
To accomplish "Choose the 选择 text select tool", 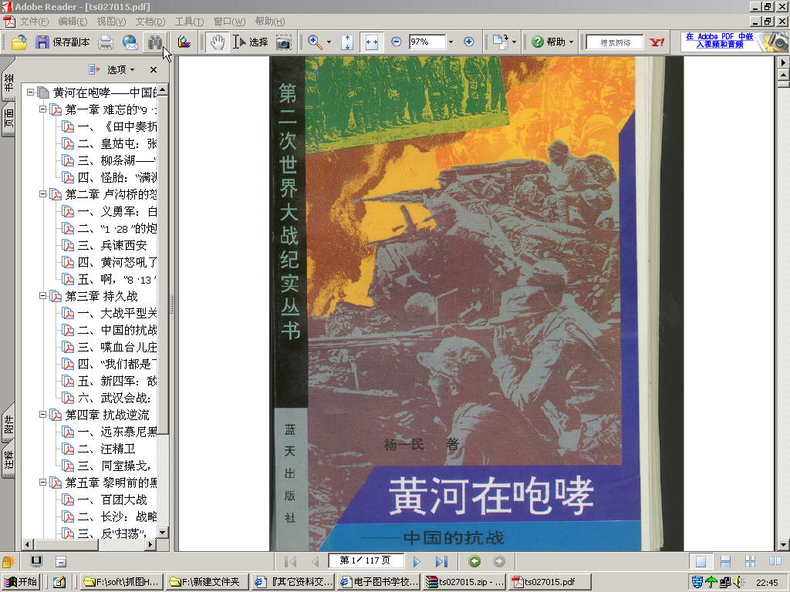I will (x=251, y=42).
